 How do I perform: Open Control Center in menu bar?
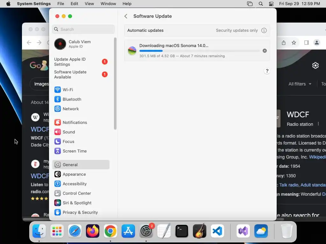pyautogui.click(x=271, y=4)
